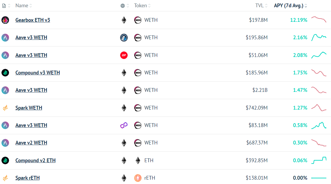Open Compound v2 ETH link
This screenshot has height=184, width=331.
pyautogui.click(x=35, y=160)
